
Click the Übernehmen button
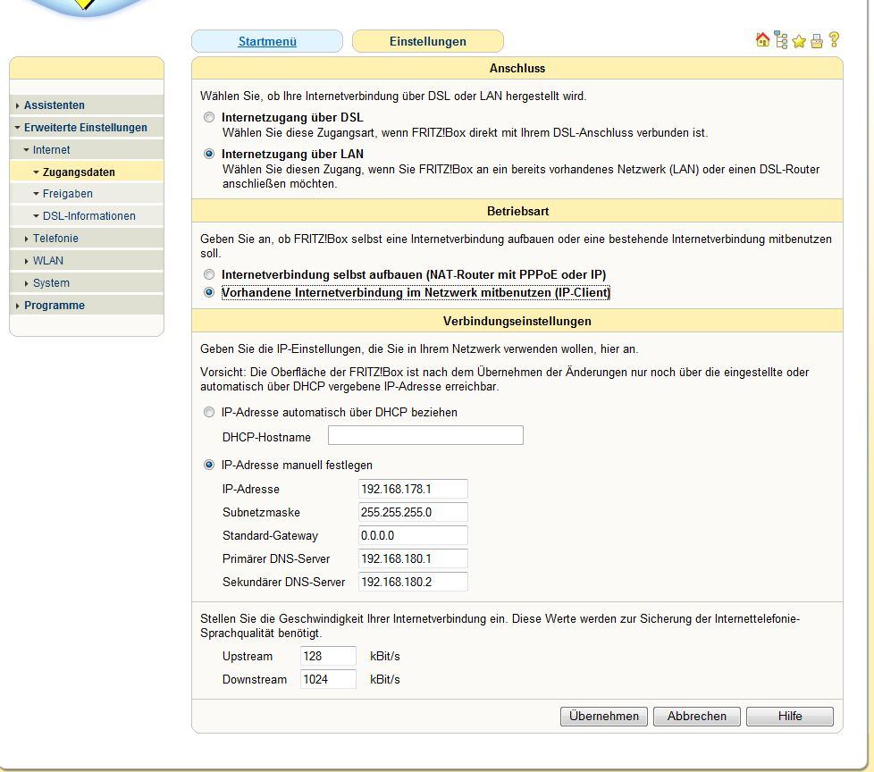[603, 717]
